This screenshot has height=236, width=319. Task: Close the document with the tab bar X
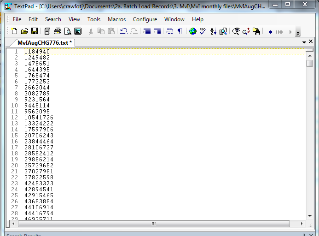pyautogui.click(x=311, y=42)
